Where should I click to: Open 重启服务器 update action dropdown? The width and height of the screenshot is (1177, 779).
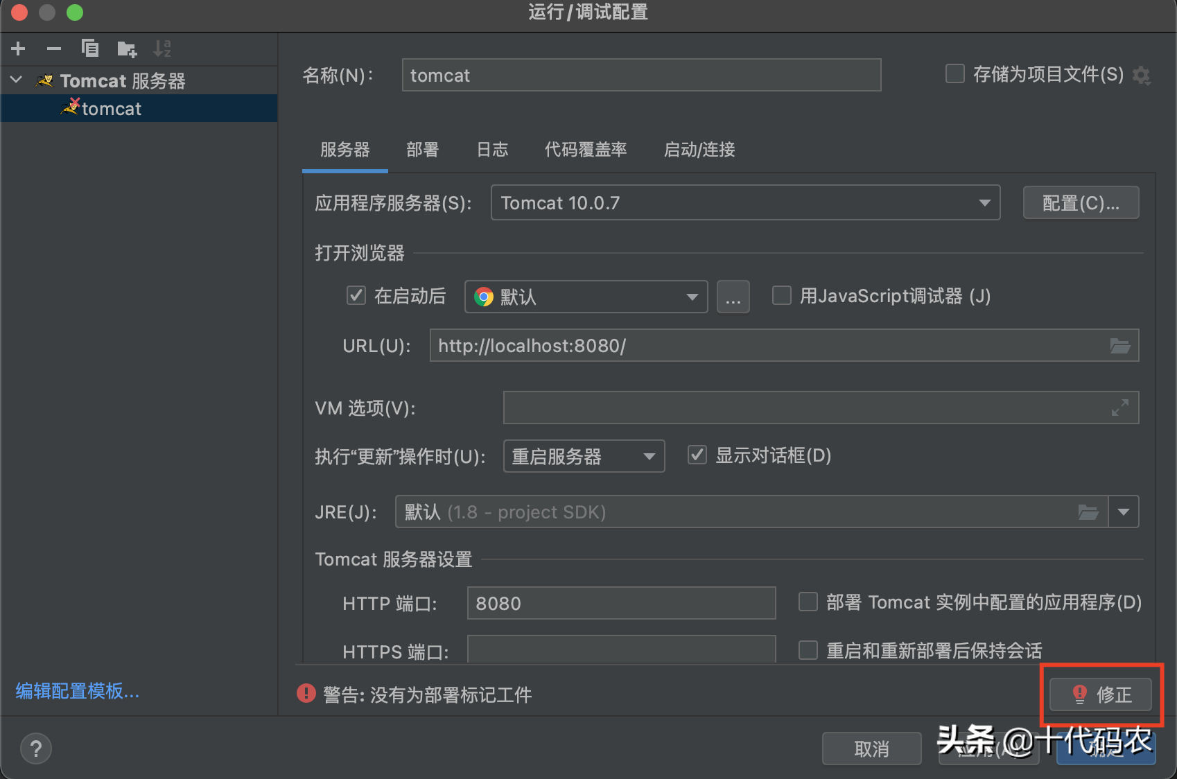tap(584, 456)
